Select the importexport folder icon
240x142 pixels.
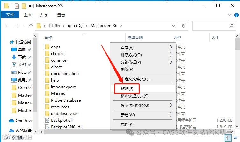coord(47,87)
